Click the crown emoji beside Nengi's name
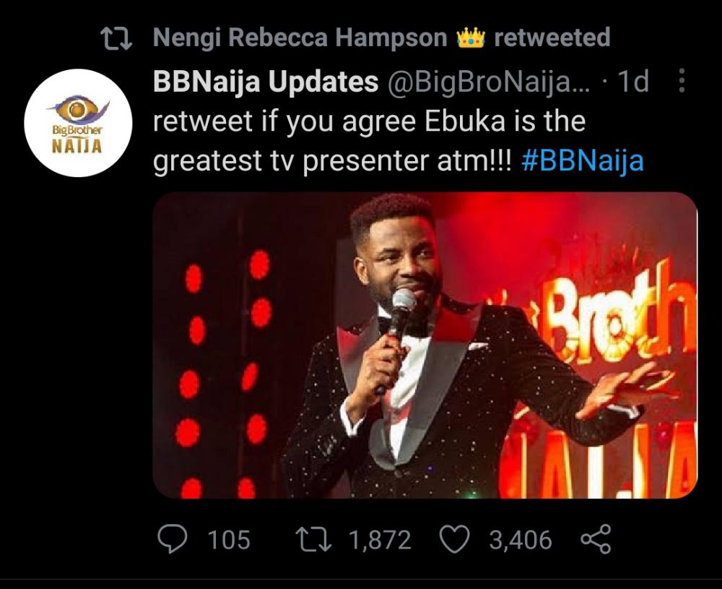This screenshot has height=589, width=722. click(x=470, y=38)
